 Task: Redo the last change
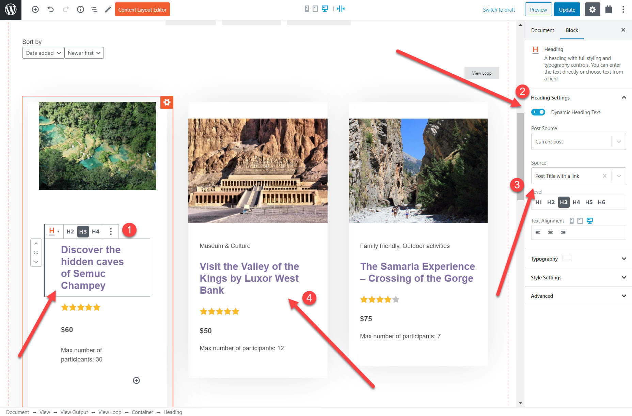66,10
